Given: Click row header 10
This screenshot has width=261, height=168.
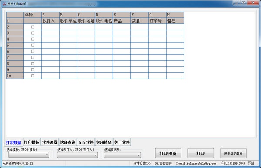Looking at the screenshot, I should point(15,76).
